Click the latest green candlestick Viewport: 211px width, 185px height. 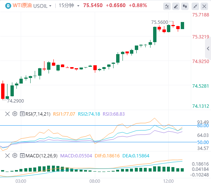click(183, 25)
